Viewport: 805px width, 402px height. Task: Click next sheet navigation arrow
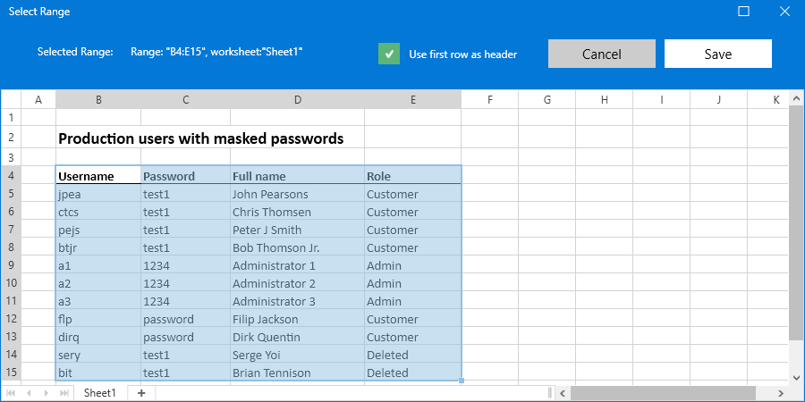(x=47, y=393)
